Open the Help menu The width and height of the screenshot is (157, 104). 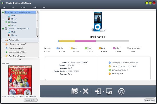44,7
